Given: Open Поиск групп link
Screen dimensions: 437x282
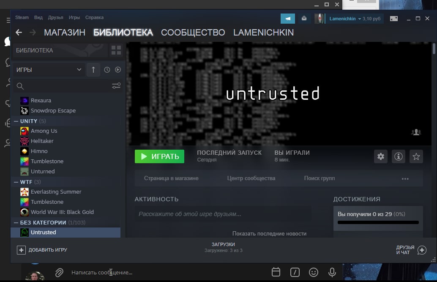Looking at the screenshot, I should click(320, 178).
